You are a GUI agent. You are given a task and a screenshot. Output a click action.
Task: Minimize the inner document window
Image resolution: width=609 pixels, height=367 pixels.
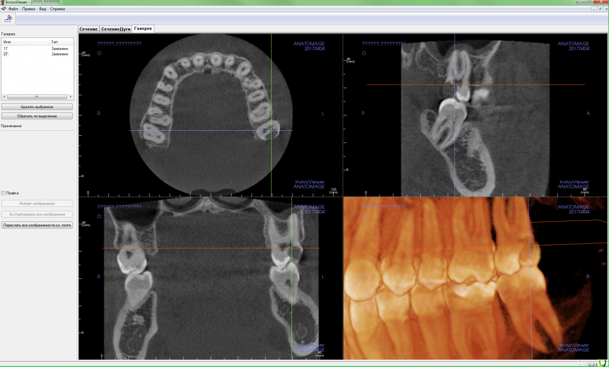593,9
